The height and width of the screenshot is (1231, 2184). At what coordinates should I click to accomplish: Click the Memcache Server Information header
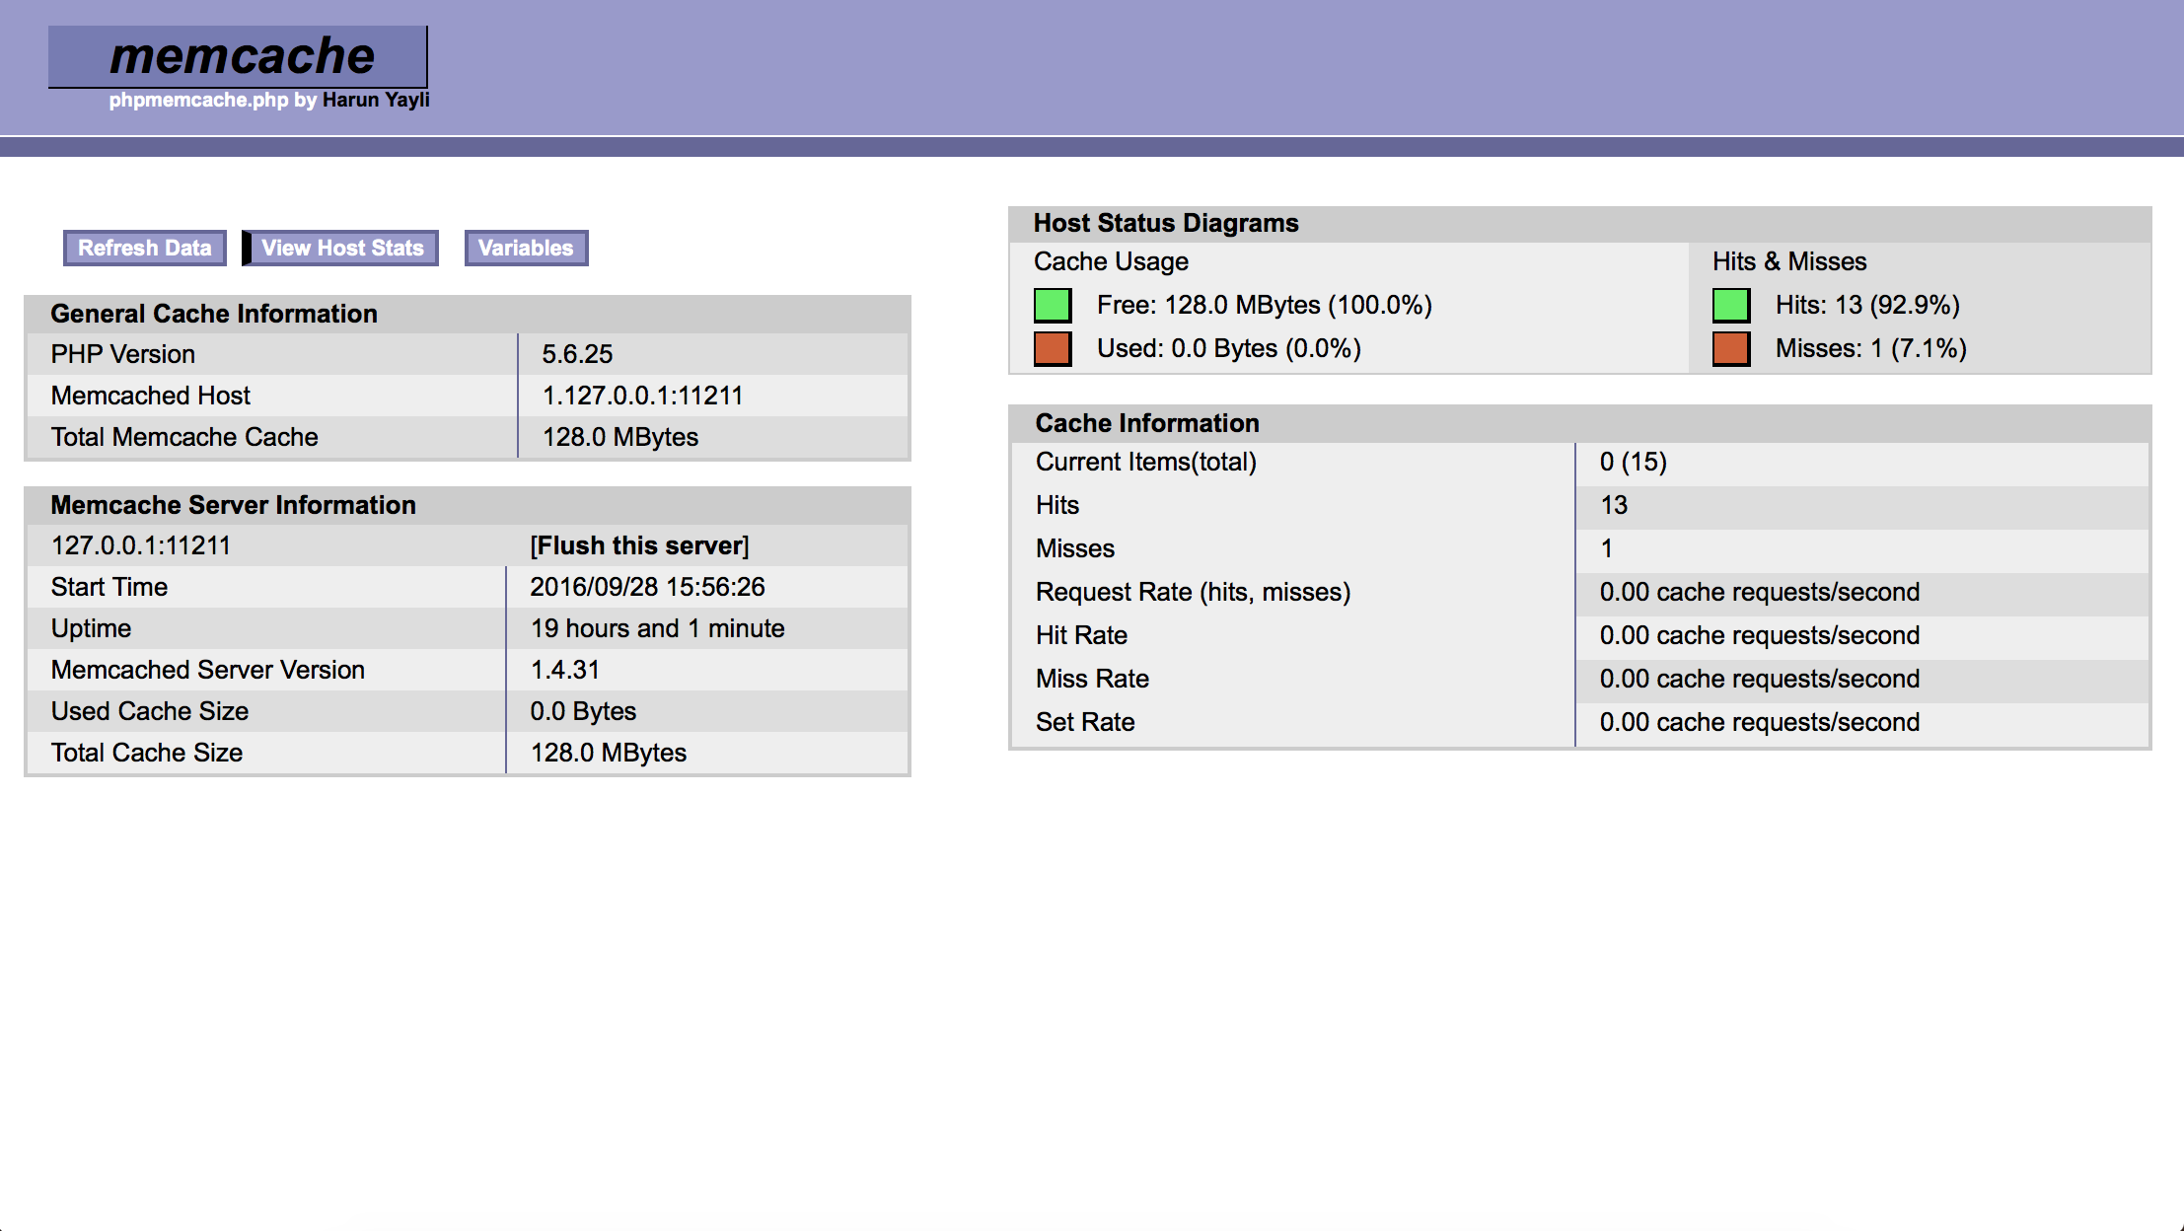click(x=234, y=505)
